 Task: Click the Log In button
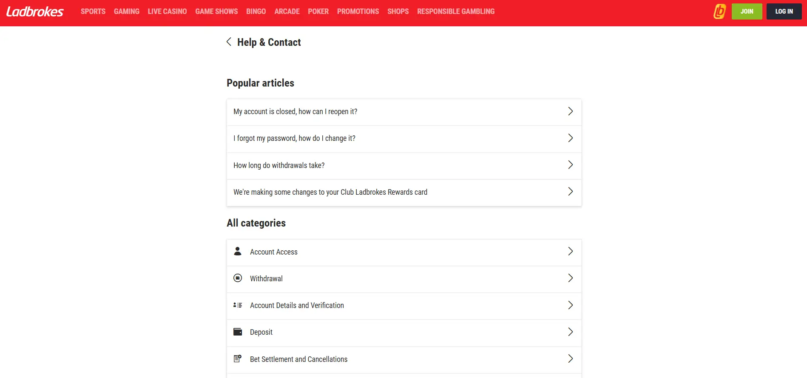(x=784, y=11)
